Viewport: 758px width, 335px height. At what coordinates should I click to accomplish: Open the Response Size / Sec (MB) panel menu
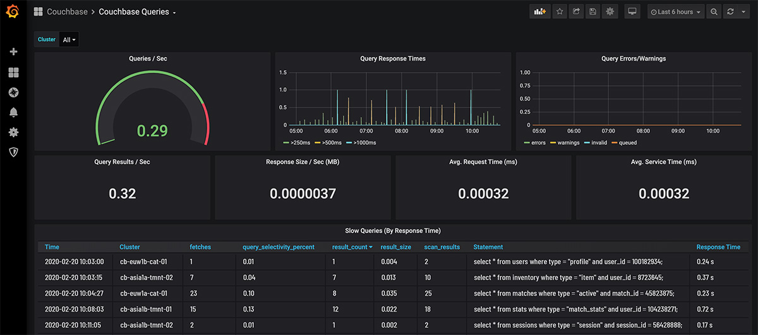pyautogui.click(x=303, y=162)
